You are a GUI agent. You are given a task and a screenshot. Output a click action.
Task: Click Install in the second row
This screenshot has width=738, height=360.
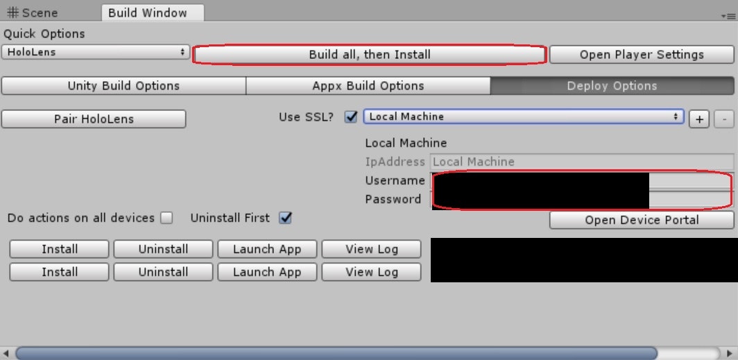pyautogui.click(x=60, y=272)
